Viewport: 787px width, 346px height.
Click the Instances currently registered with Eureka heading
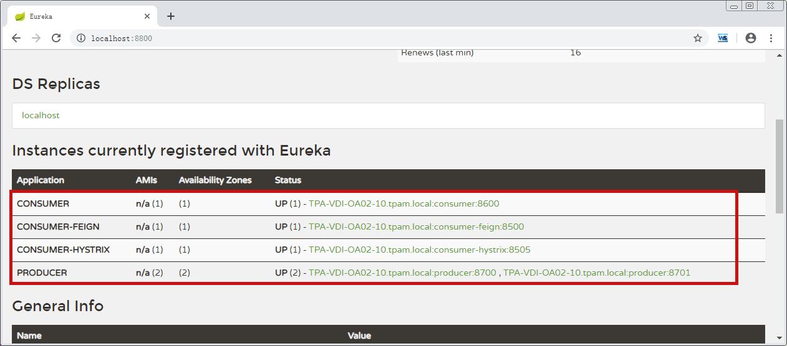pos(171,151)
